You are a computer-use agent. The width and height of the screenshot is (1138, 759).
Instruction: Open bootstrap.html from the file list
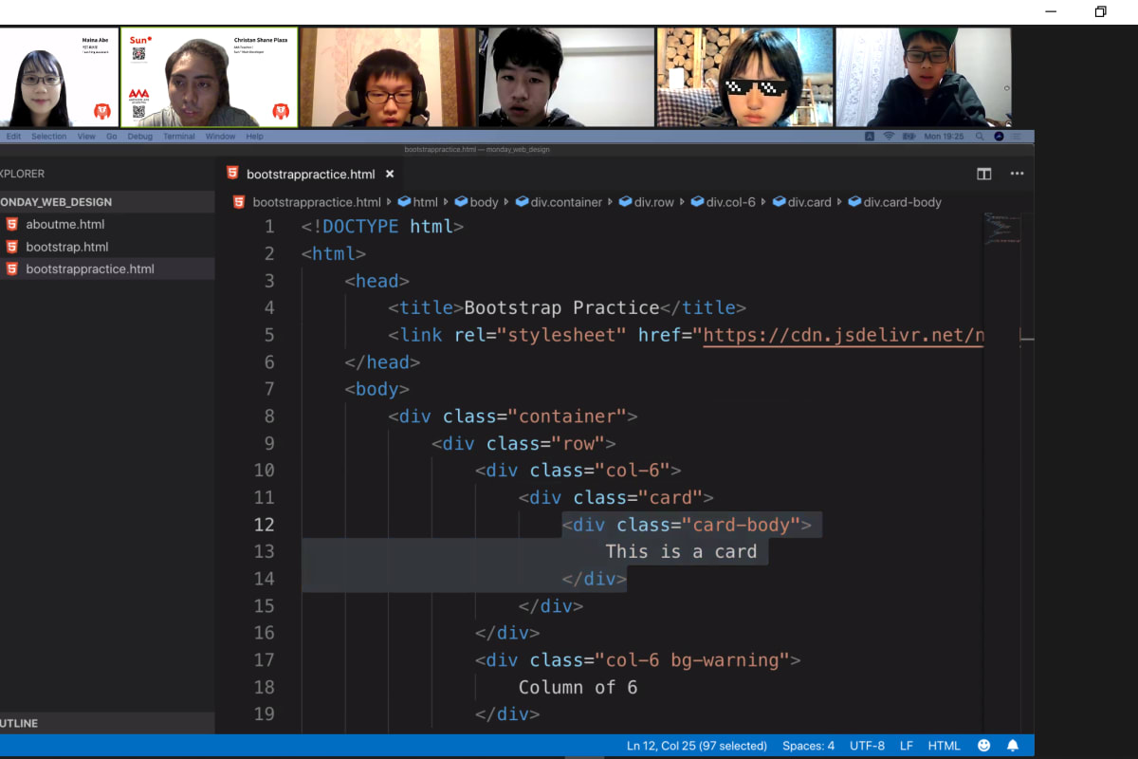(66, 247)
